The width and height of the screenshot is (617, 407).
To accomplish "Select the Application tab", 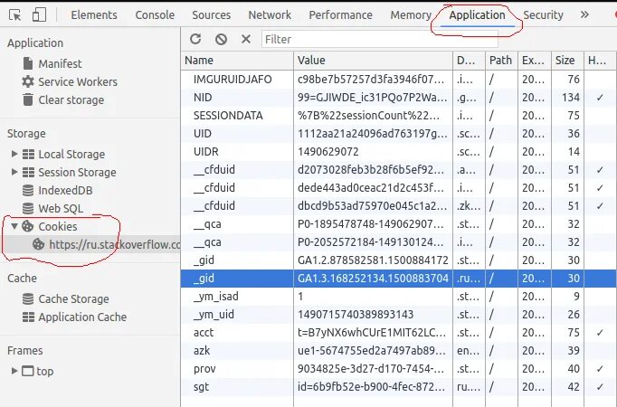I will tap(477, 15).
